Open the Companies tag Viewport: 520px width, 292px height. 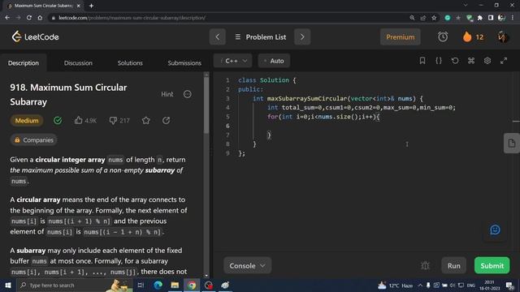pyautogui.click(x=33, y=140)
